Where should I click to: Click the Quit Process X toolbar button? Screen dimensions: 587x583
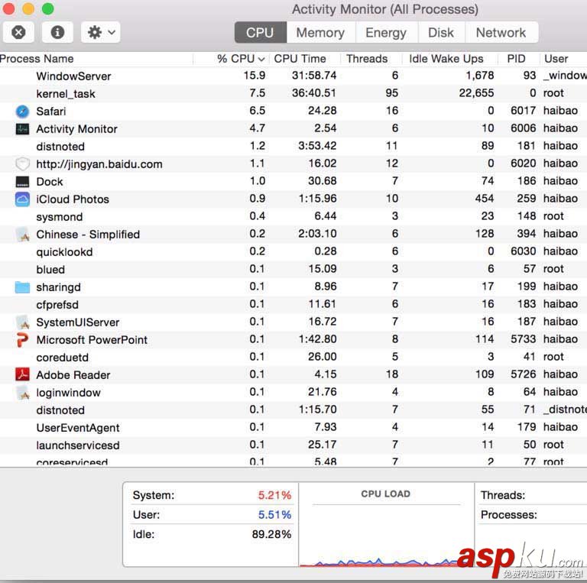click(x=18, y=32)
